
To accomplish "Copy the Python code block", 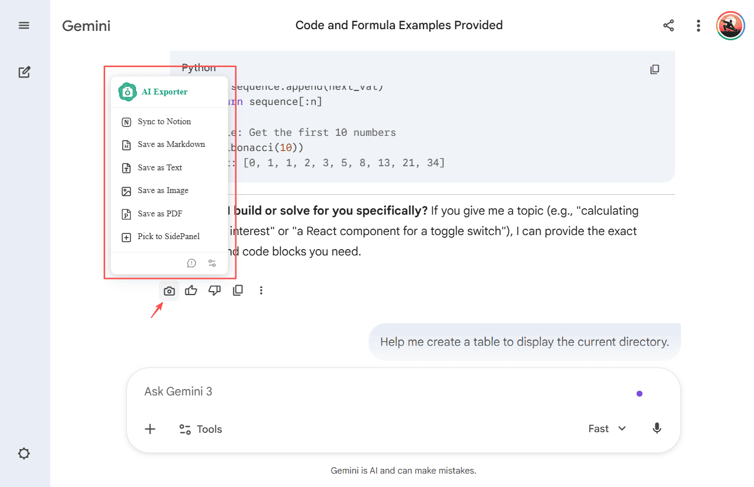I will point(655,69).
